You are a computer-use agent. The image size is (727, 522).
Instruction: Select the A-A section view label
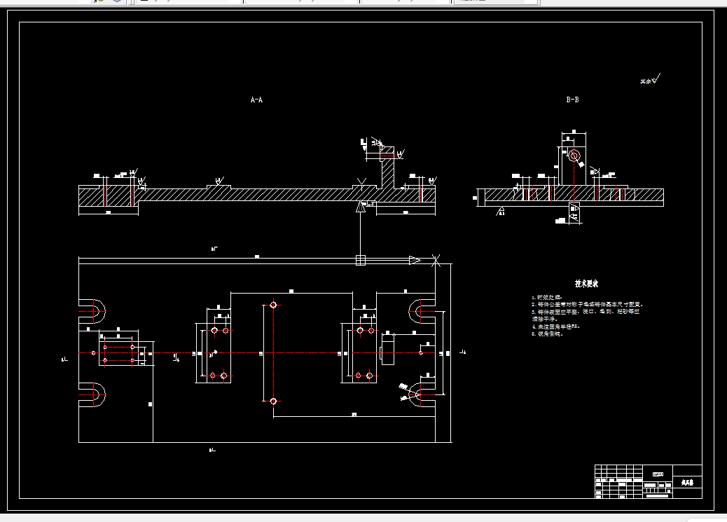(x=256, y=99)
